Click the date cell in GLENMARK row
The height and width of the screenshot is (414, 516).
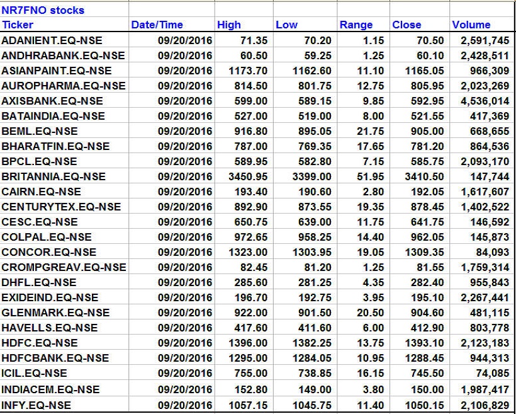pos(185,313)
